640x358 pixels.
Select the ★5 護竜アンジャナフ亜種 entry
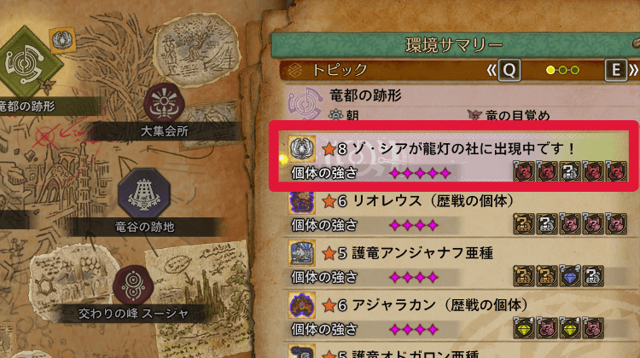(457, 265)
